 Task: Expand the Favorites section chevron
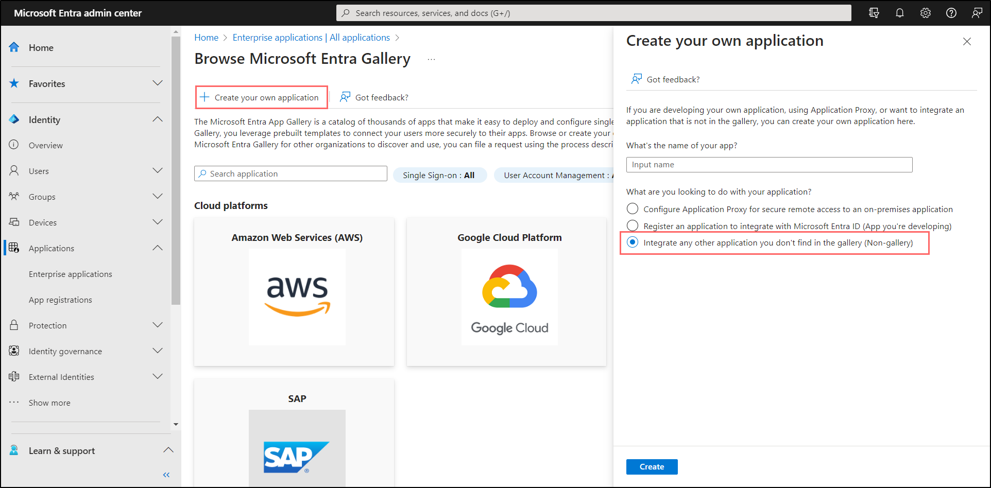click(x=158, y=83)
